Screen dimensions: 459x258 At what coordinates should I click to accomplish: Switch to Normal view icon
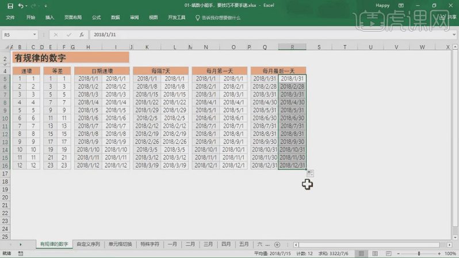pos(361,253)
